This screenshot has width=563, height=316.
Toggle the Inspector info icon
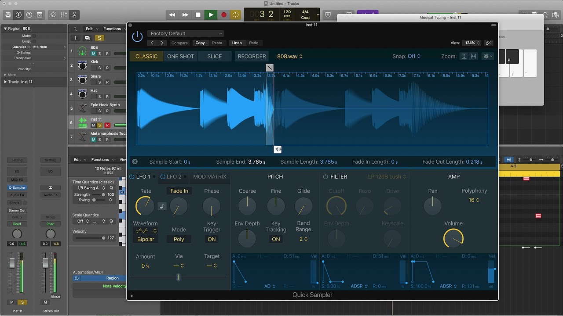pyautogui.click(x=18, y=15)
